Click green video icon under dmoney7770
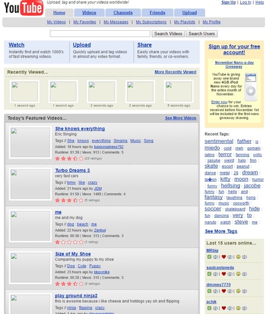The image size is (265, 314). 209,291
